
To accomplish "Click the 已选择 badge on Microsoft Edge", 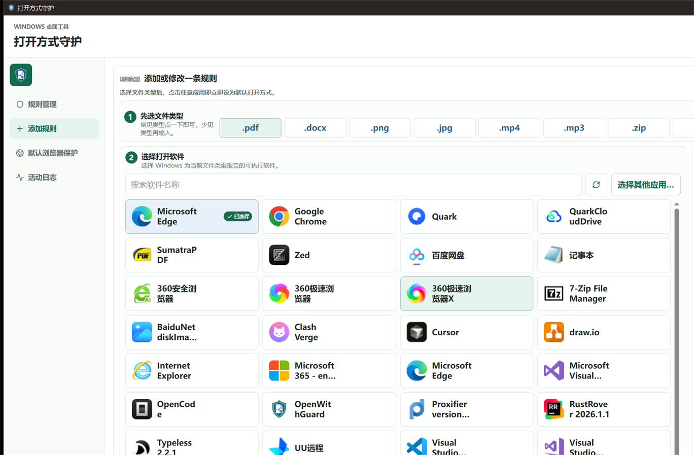I will point(238,217).
